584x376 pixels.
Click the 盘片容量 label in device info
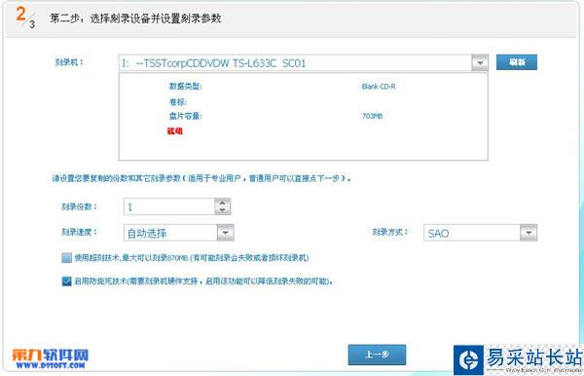185,116
